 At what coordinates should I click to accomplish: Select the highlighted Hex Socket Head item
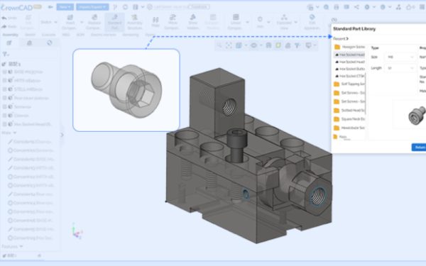(349, 55)
